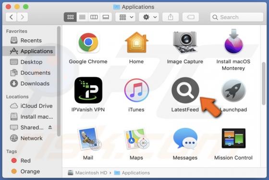Select the Install macOS Monterey icon
This screenshot has width=269, height=180.
click(233, 41)
